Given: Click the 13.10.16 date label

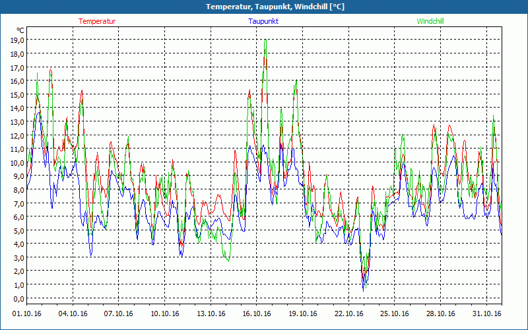Looking at the screenshot, I should [211, 313].
